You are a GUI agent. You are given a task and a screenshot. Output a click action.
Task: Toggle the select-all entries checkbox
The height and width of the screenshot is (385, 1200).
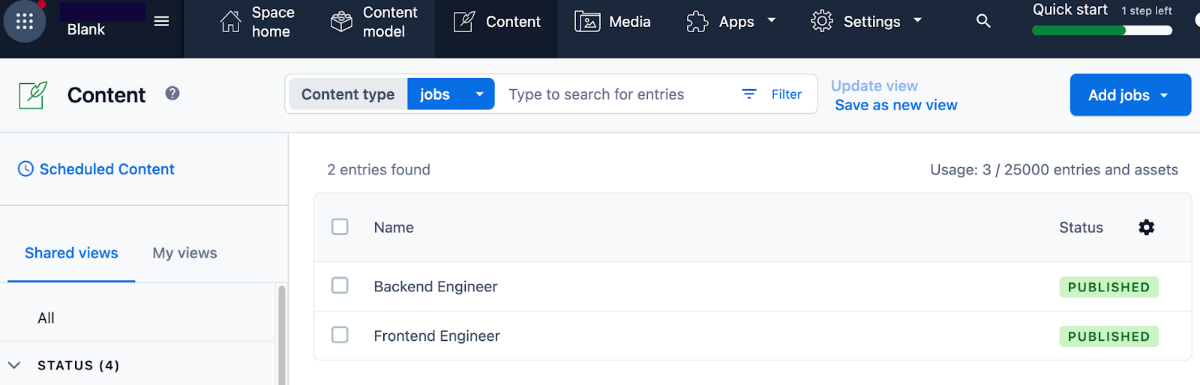pyautogui.click(x=340, y=227)
